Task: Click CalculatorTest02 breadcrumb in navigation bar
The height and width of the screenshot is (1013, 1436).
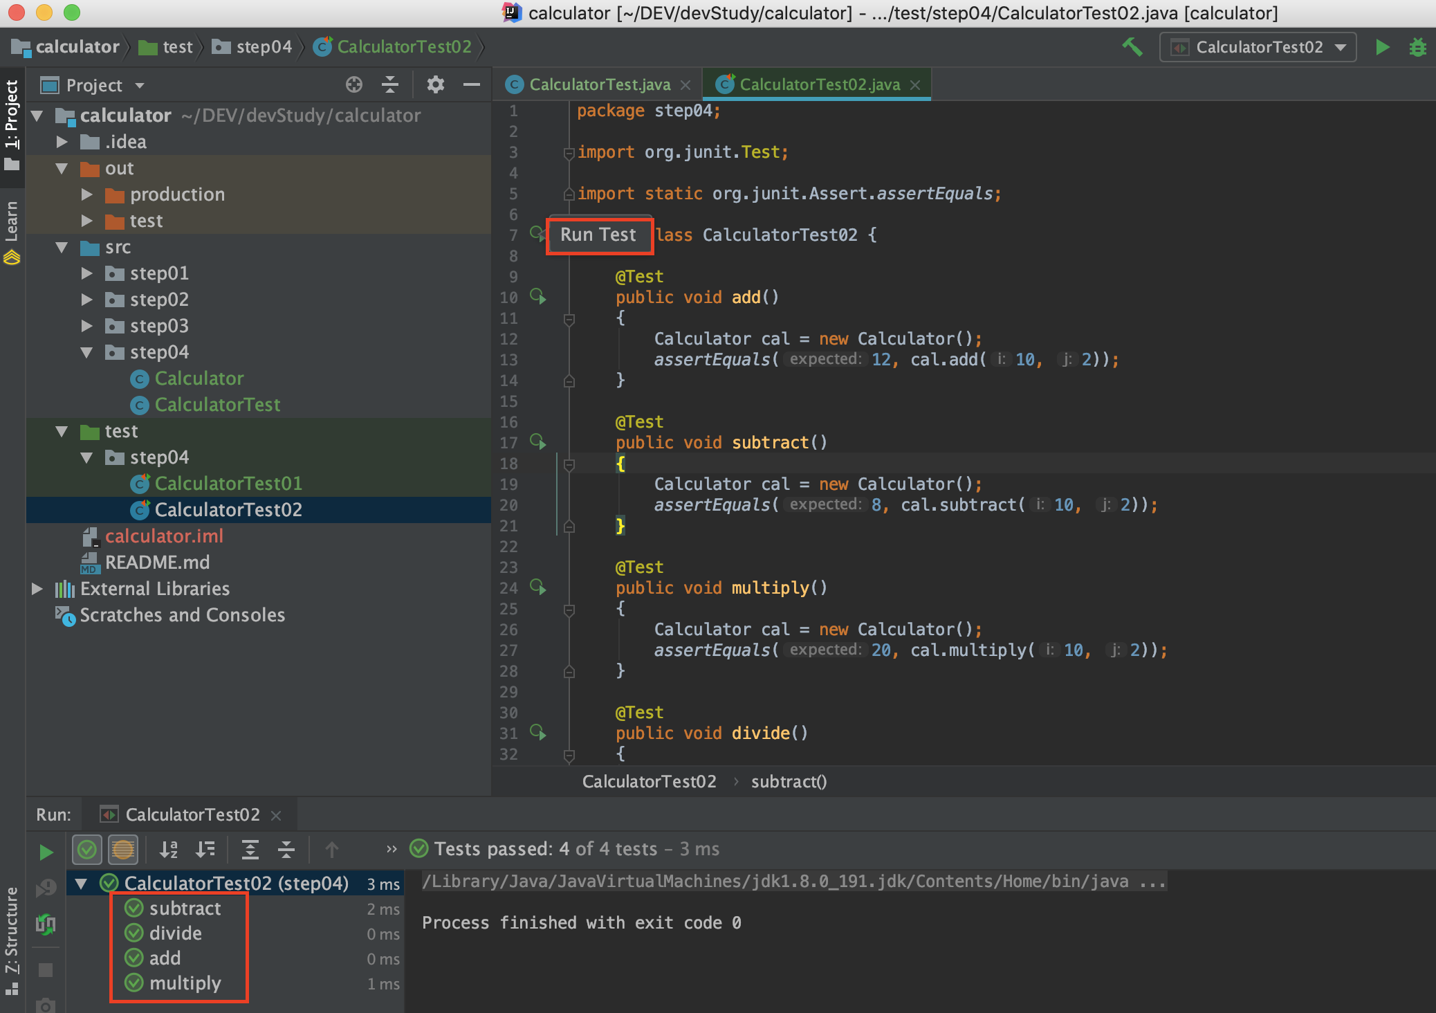Action: (404, 46)
